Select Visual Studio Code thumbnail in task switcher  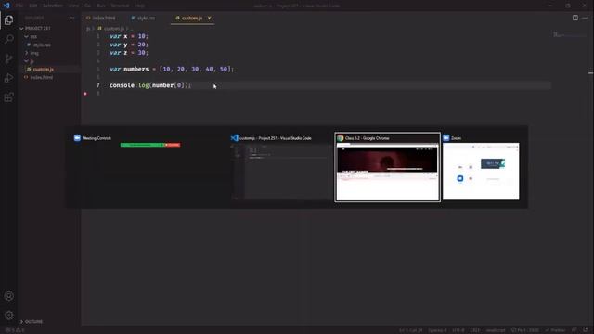coord(281,167)
